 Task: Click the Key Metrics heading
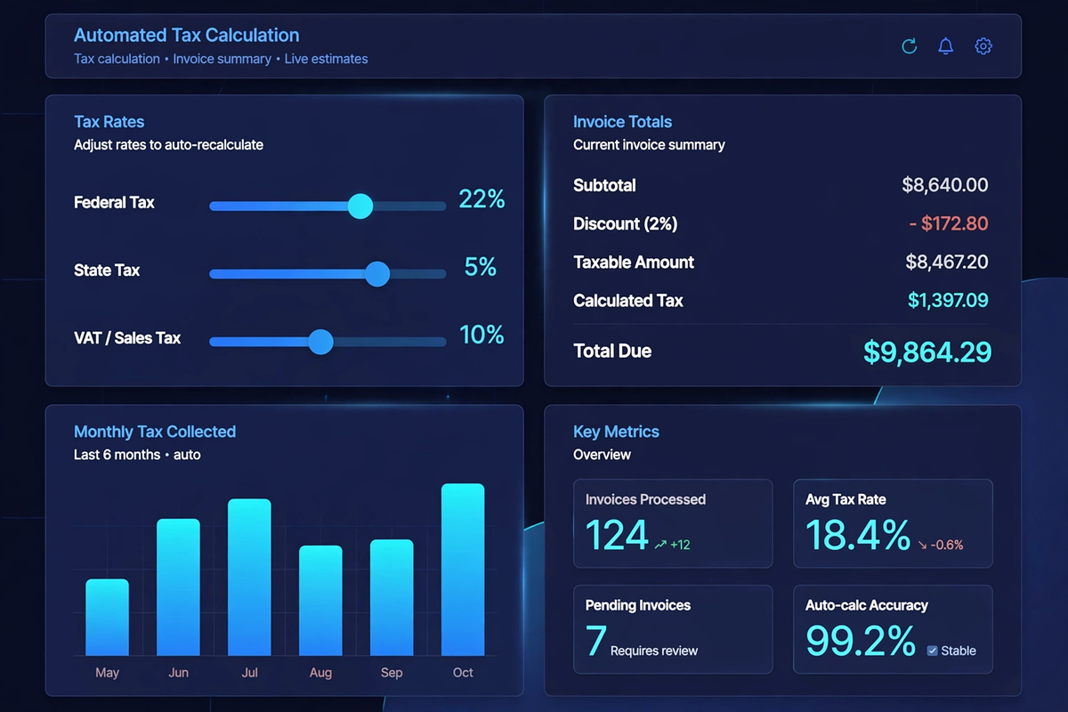(617, 432)
